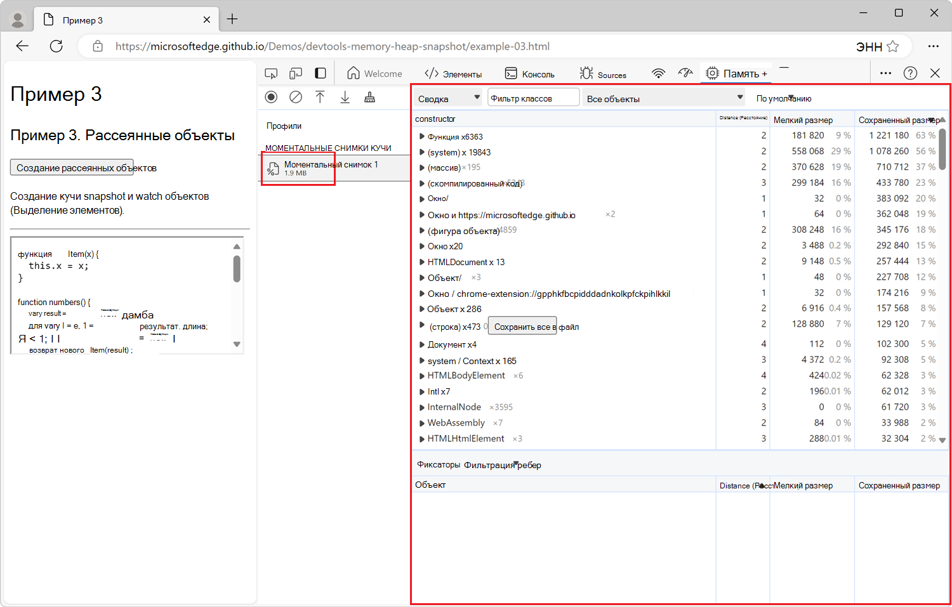Click the address bar URL
Screen dimensions: 952x607
tap(333, 46)
